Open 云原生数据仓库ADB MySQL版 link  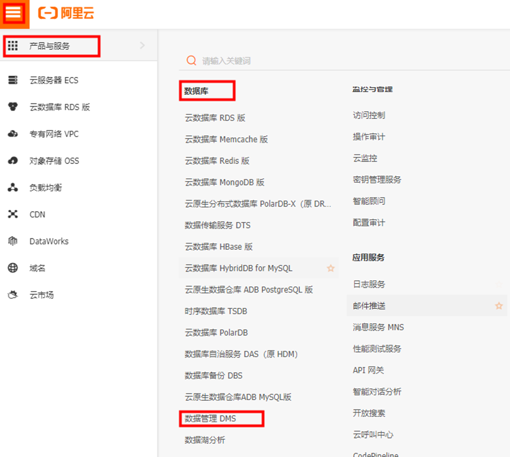pyautogui.click(x=238, y=397)
